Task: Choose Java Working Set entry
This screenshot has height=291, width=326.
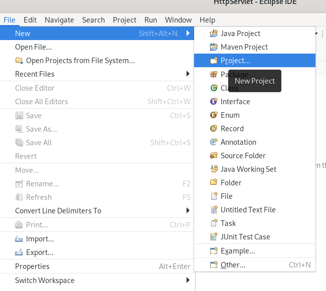Action: (x=255, y=169)
